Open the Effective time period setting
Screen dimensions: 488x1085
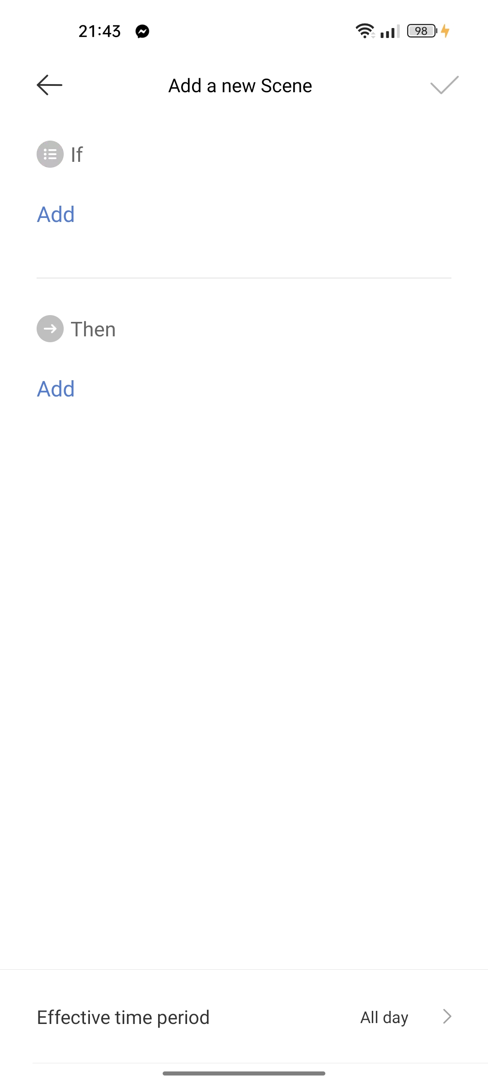tap(123, 1018)
